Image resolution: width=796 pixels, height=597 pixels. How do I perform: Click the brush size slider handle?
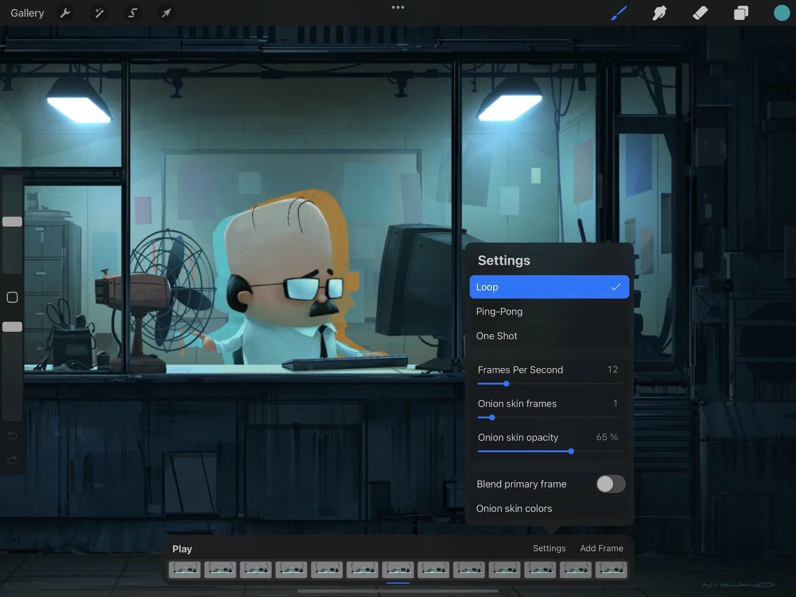12,221
